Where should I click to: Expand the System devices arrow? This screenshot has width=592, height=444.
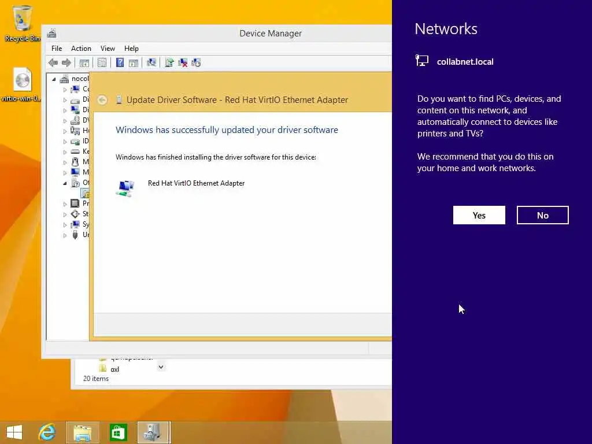coord(65,225)
